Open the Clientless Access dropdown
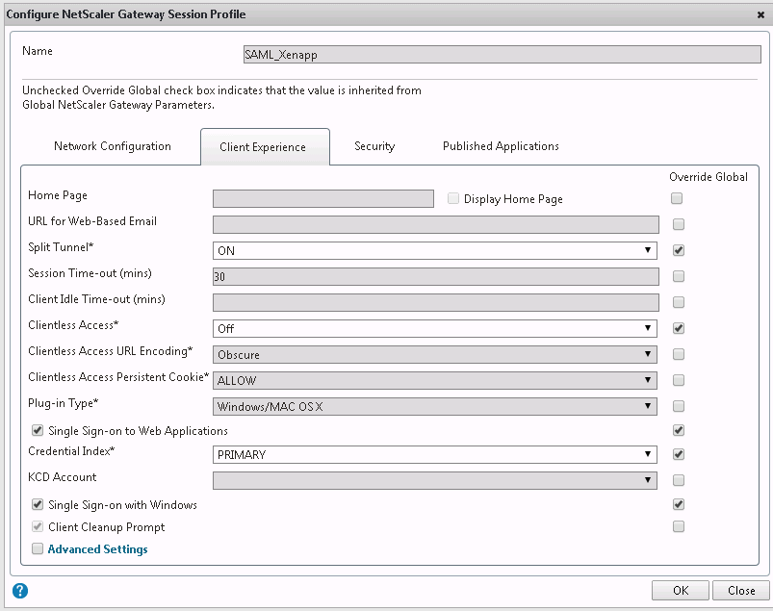The image size is (773, 611). point(435,329)
